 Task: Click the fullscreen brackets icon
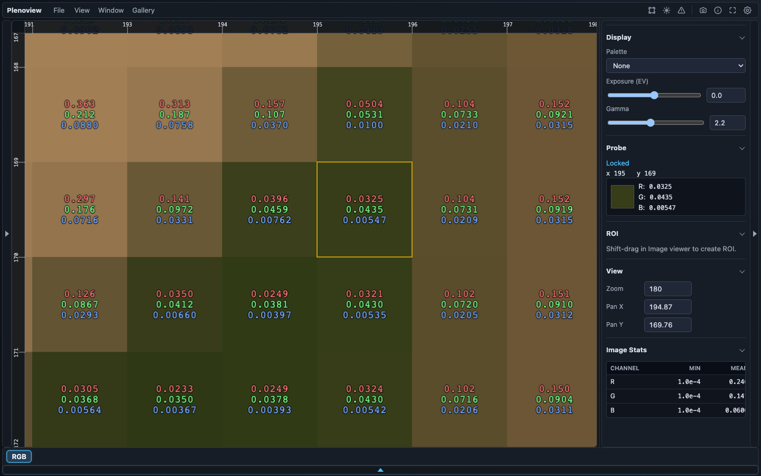732,10
